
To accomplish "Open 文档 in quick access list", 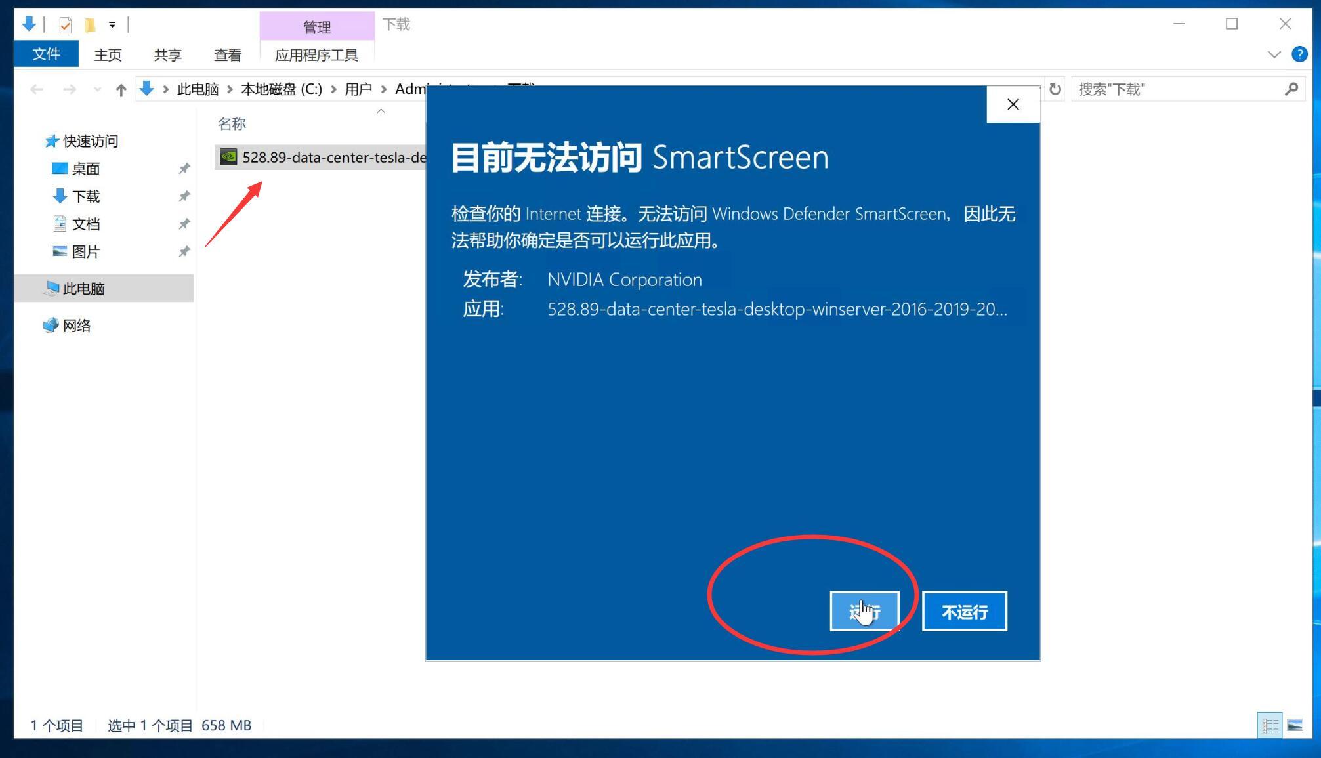I will point(85,224).
